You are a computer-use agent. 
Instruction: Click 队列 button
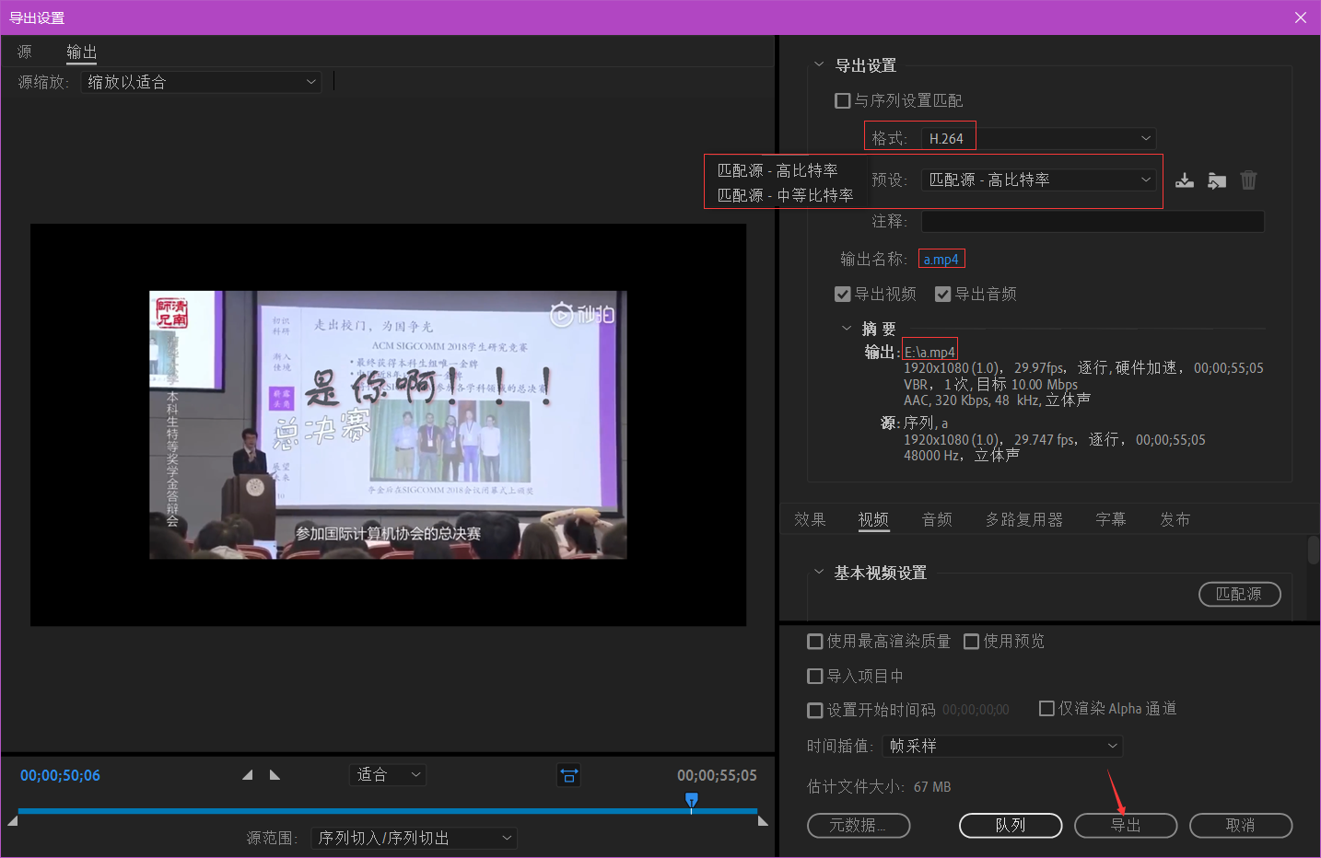pyautogui.click(x=1011, y=826)
